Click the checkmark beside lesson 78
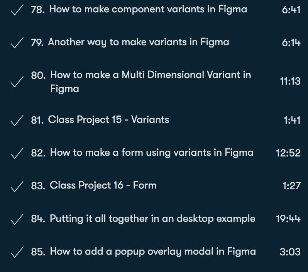308x272 pixels. (x=17, y=10)
